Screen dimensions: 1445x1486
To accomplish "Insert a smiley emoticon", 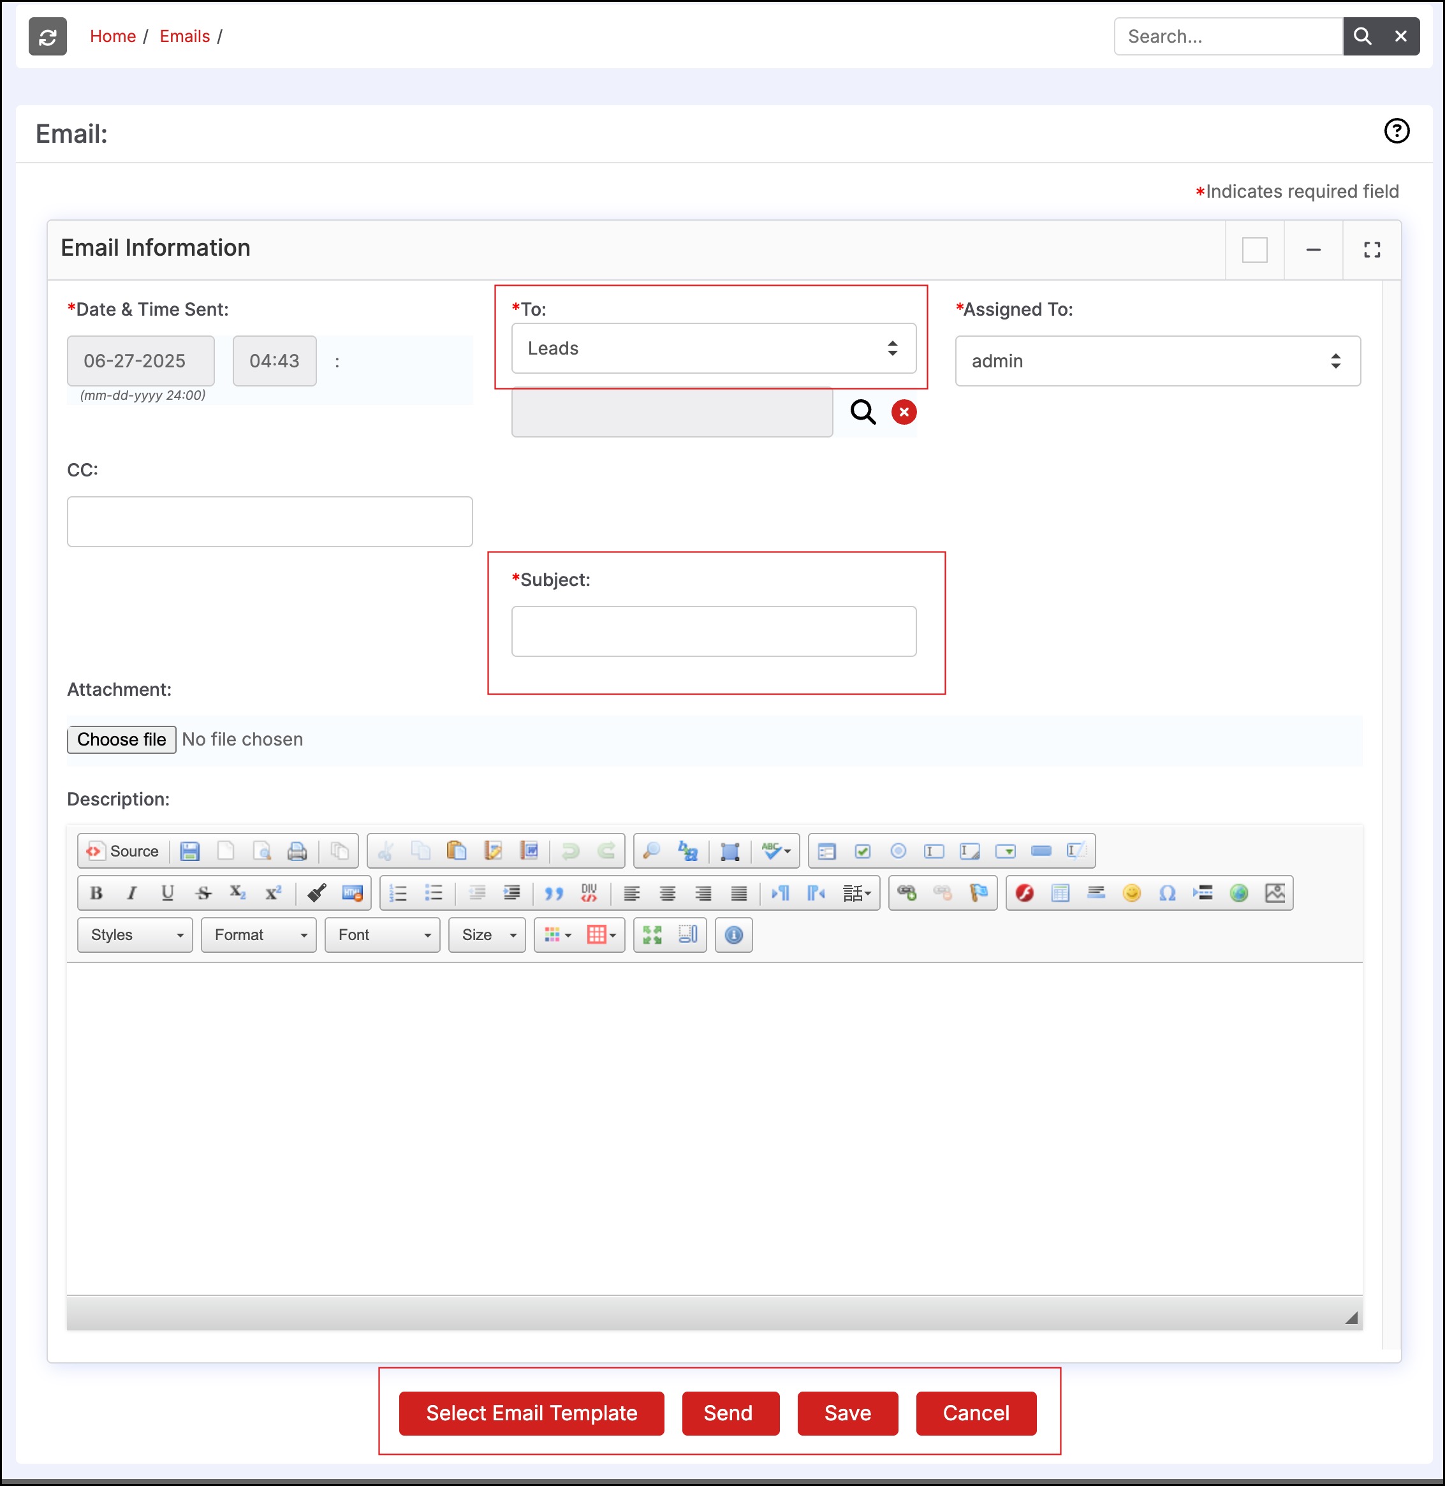I will pyautogui.click(x=1131, y=892).
